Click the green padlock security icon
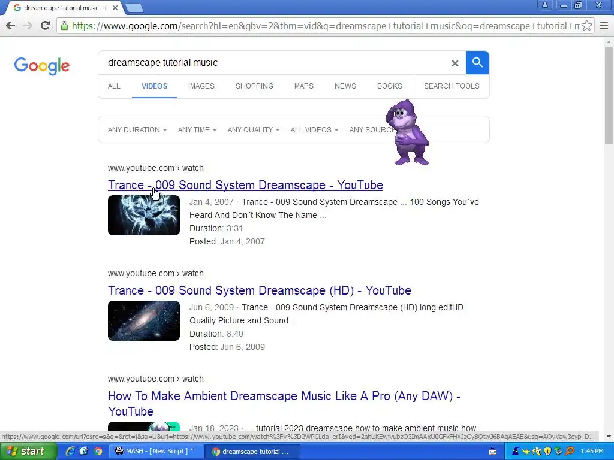This screenshot has width=614, height=460. tap(64, 26)
